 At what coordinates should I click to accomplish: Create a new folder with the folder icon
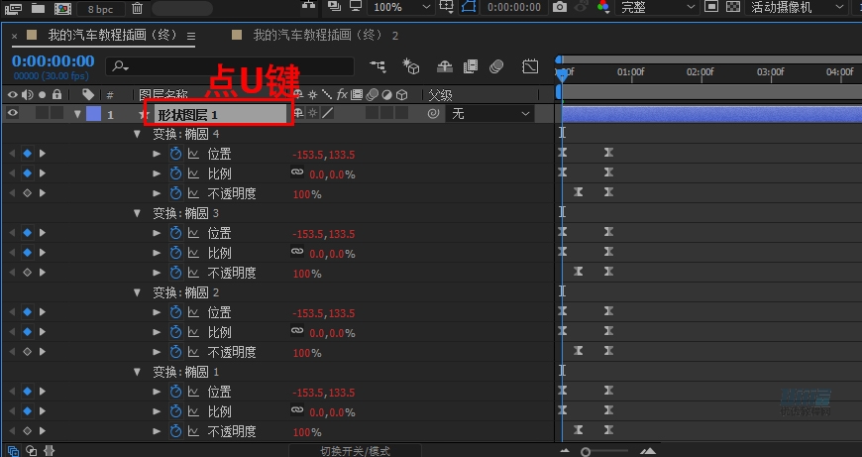[38, 8]
